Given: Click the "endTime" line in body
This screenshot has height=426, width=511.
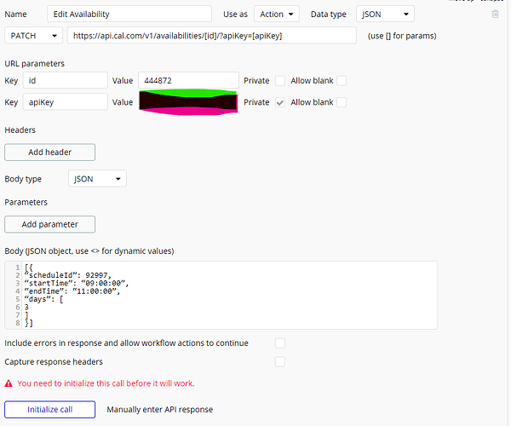Looking at the screenshot, I should 72,291.
